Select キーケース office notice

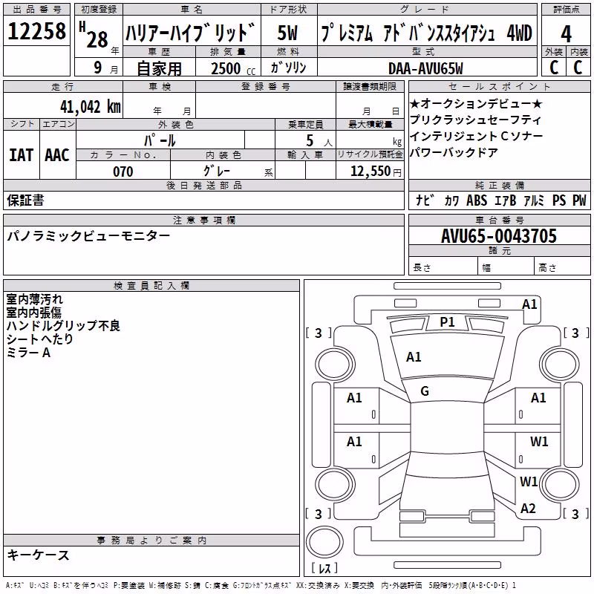click(38, 555)
